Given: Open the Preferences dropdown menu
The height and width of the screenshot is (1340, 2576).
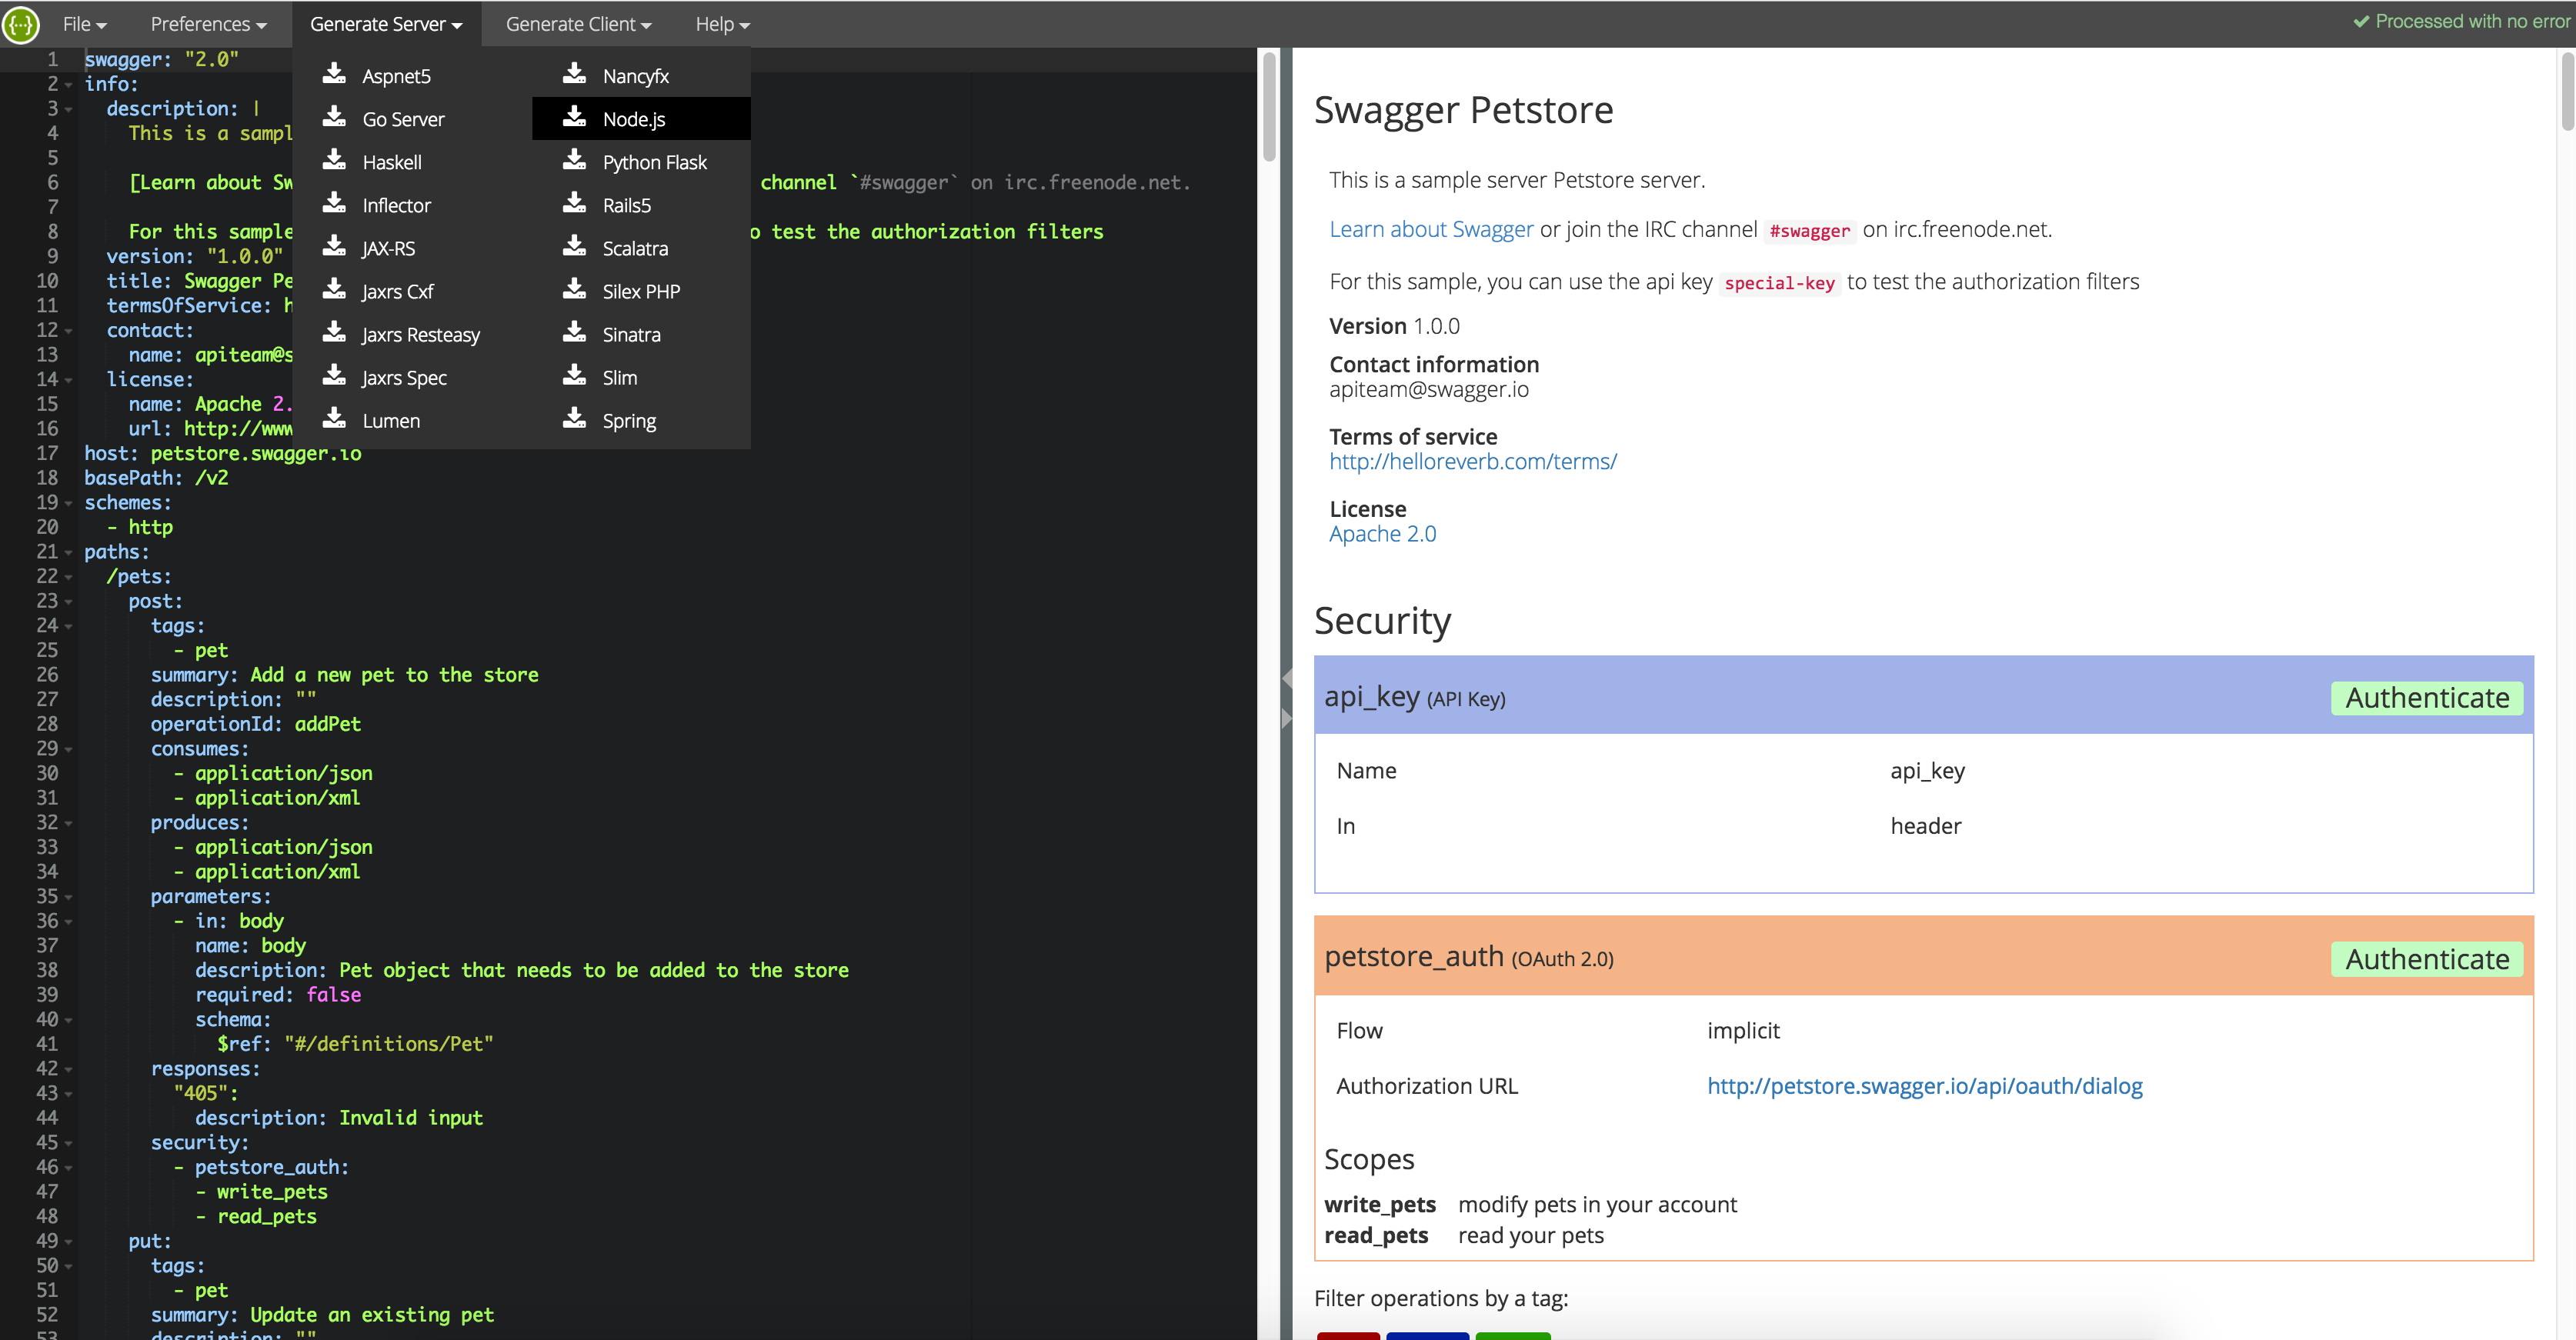Looking at the screenshot, I should (x=208, y=24).
